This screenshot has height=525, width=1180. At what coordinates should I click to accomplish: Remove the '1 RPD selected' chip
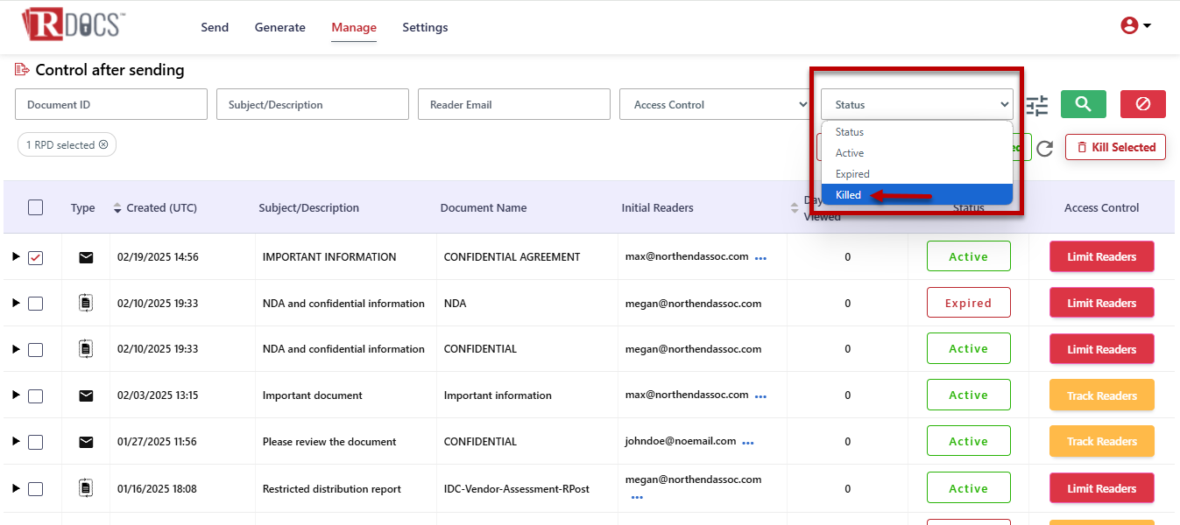[x=103, y=145]
